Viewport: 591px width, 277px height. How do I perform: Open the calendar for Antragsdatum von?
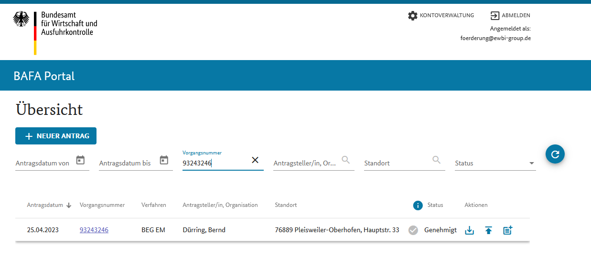pos(80,160)
